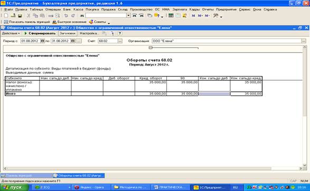310x191 pixels.
Task: Open the Касса menu
Action: [78, 9]
